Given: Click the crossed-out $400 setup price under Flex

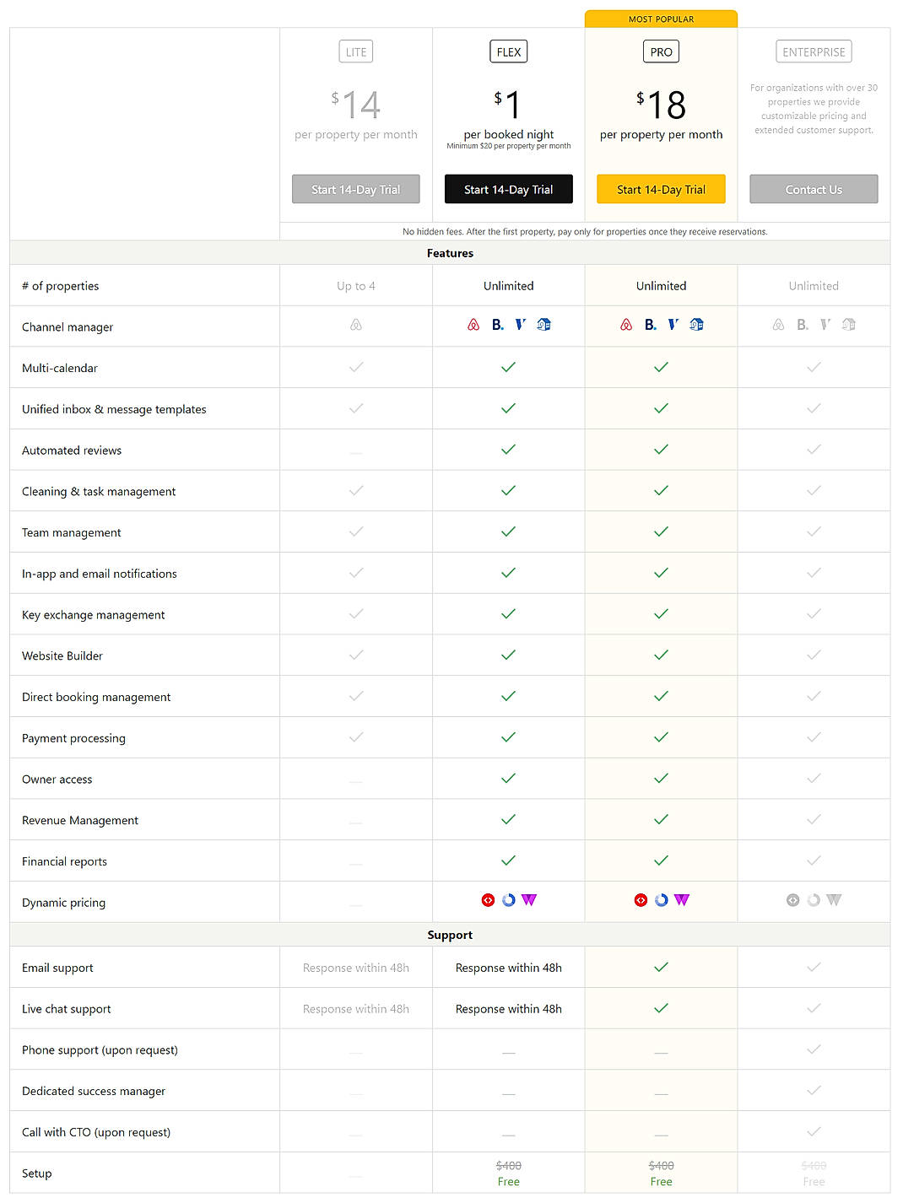Looking at the screenshot, I should point(508,1164).
